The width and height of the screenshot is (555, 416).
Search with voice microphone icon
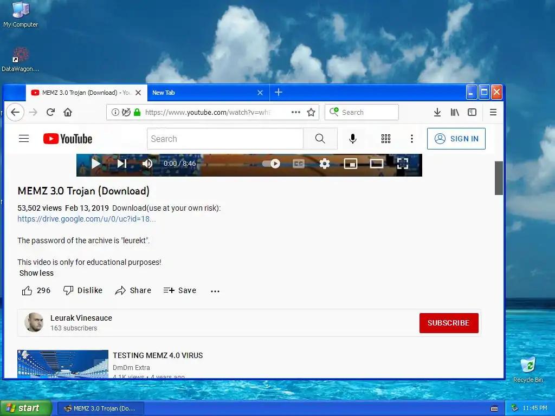point(352,139)
